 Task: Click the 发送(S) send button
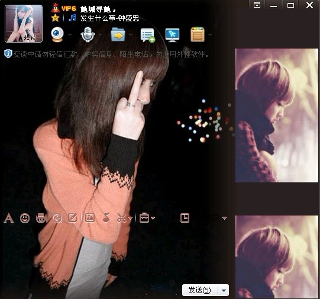pos(199,290)
